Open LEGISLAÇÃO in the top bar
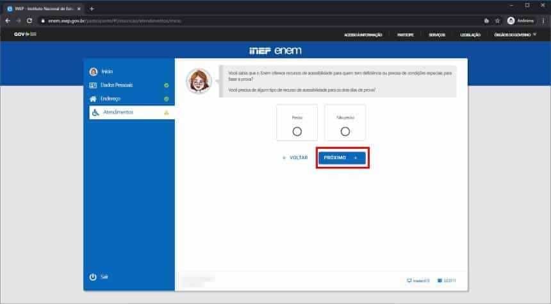Screen dimensions: 551x304 coord(470,35)
